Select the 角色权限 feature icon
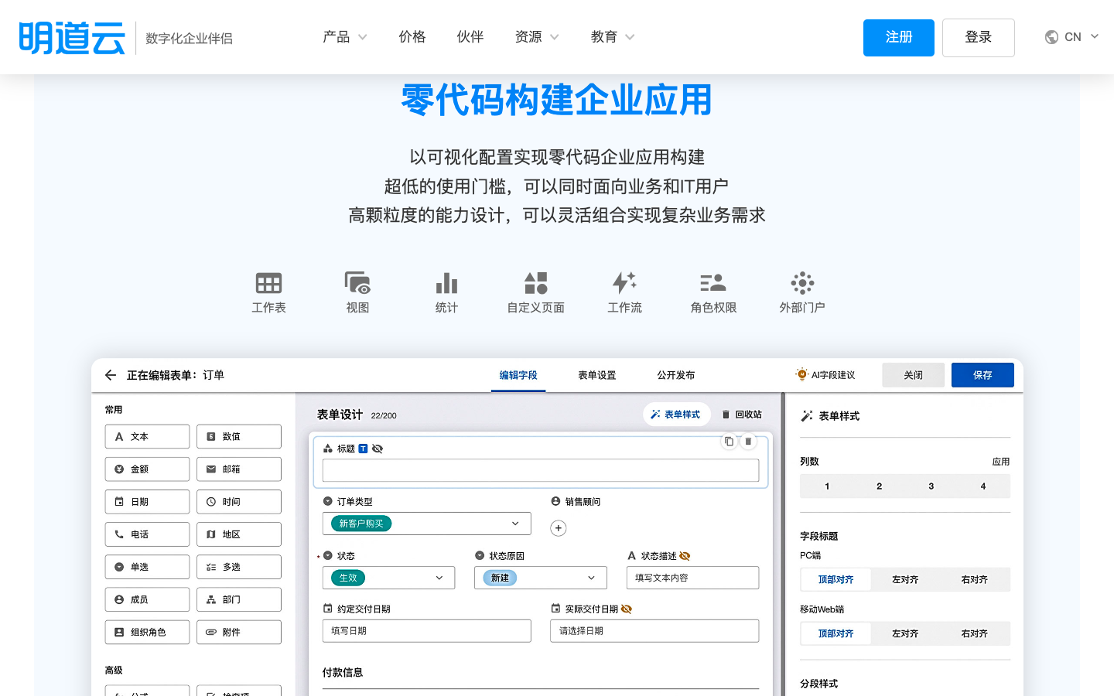Image resolution: width=1114 pixels, height=696 pixels. coord(712,283)
